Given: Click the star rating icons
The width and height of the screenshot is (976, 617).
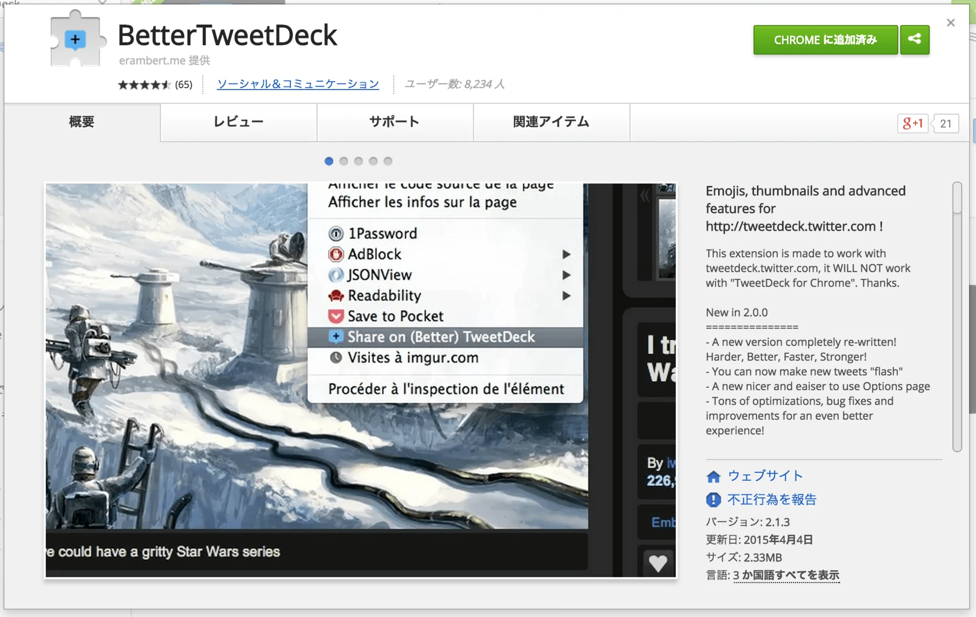Looking at the screenshot, I should pos(144,85).
